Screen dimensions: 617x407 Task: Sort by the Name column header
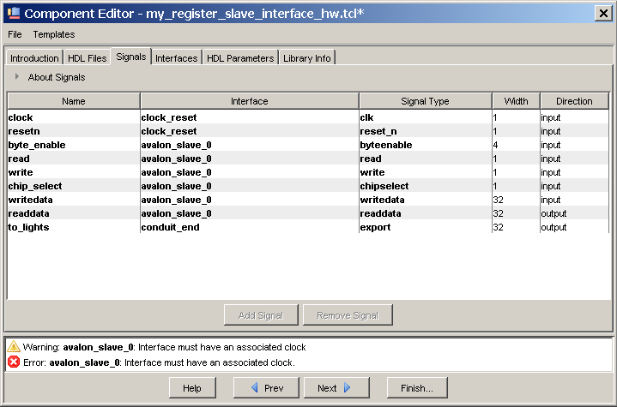coord(74,101)
